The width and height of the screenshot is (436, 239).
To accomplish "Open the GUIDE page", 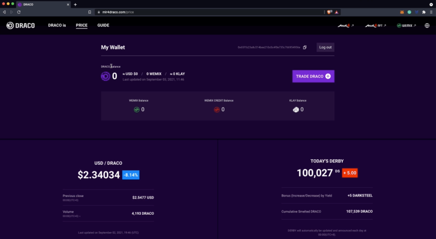I will tap(103, 25).
